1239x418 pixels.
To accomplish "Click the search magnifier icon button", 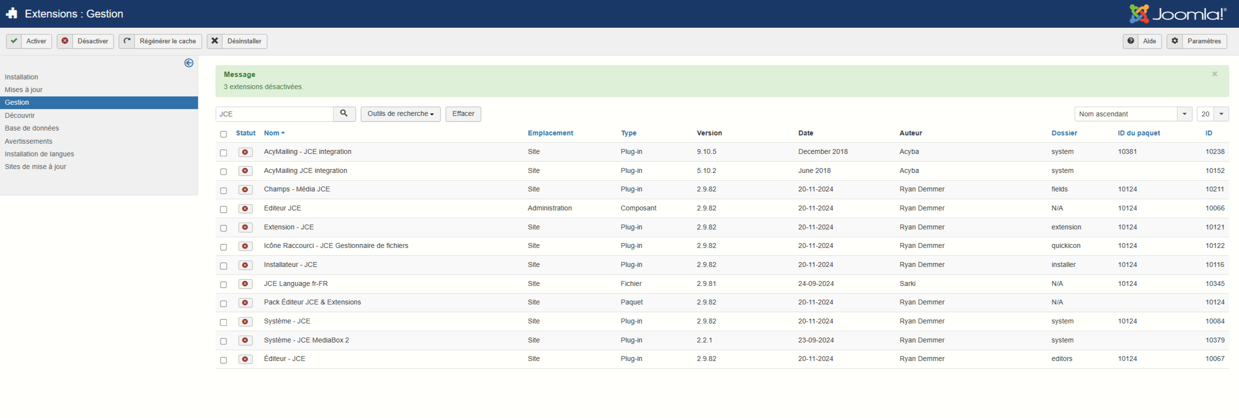I will click(x=344, y=114).
